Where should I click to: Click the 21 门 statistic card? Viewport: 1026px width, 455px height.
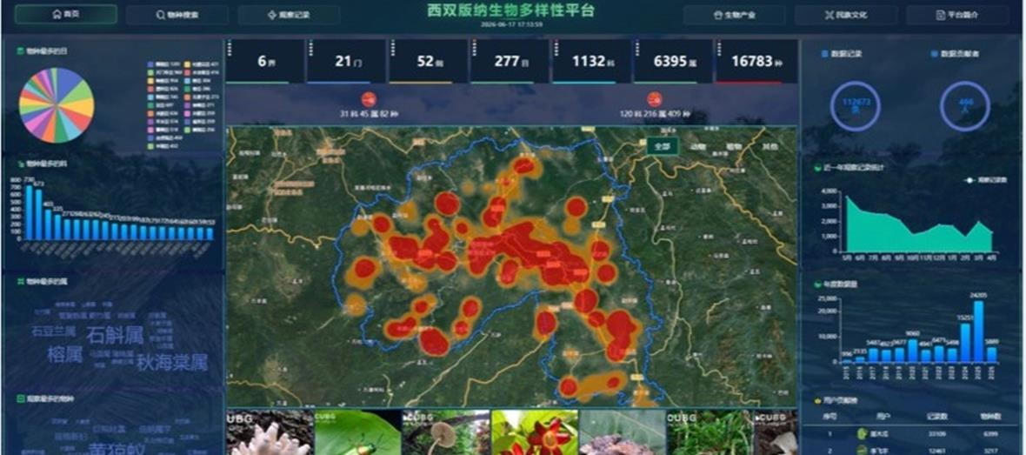(x=347, y=62)
